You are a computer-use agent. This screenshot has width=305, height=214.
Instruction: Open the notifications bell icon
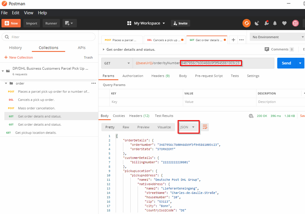pos(275,23)
